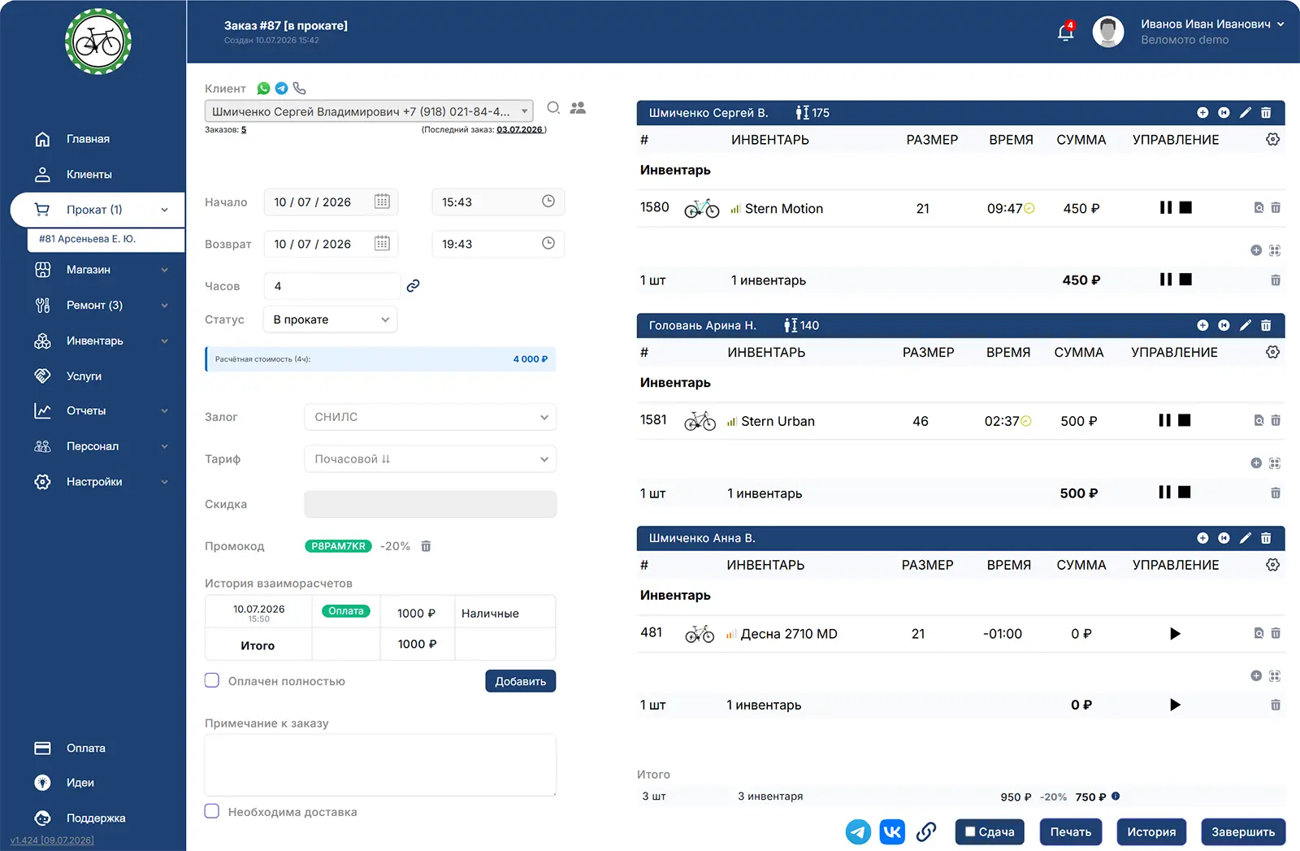Show discount info icon near 750 ₽
This screenshot has width=1300, height=851.
point(1116,796)
